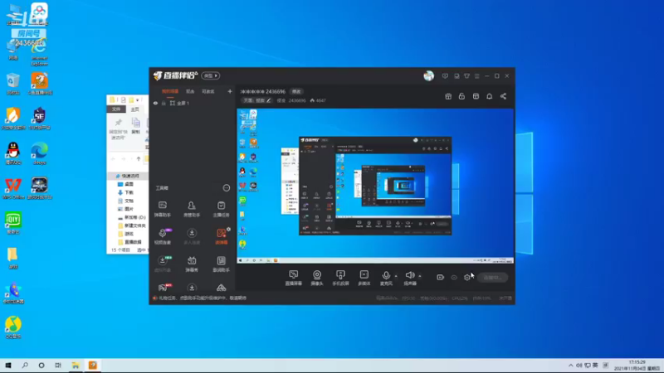
Task: Click the 修改 button beside room title
Action: (296, 91)
